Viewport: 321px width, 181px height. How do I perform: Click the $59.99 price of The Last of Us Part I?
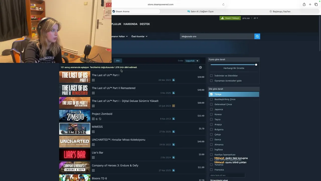click(201, 77)
